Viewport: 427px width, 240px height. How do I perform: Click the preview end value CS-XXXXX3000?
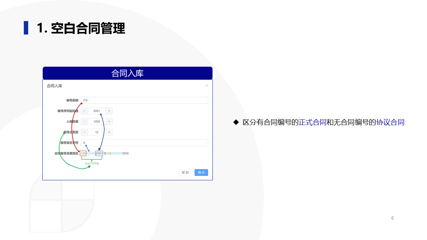pyautogui.click(x=118, y=153)
